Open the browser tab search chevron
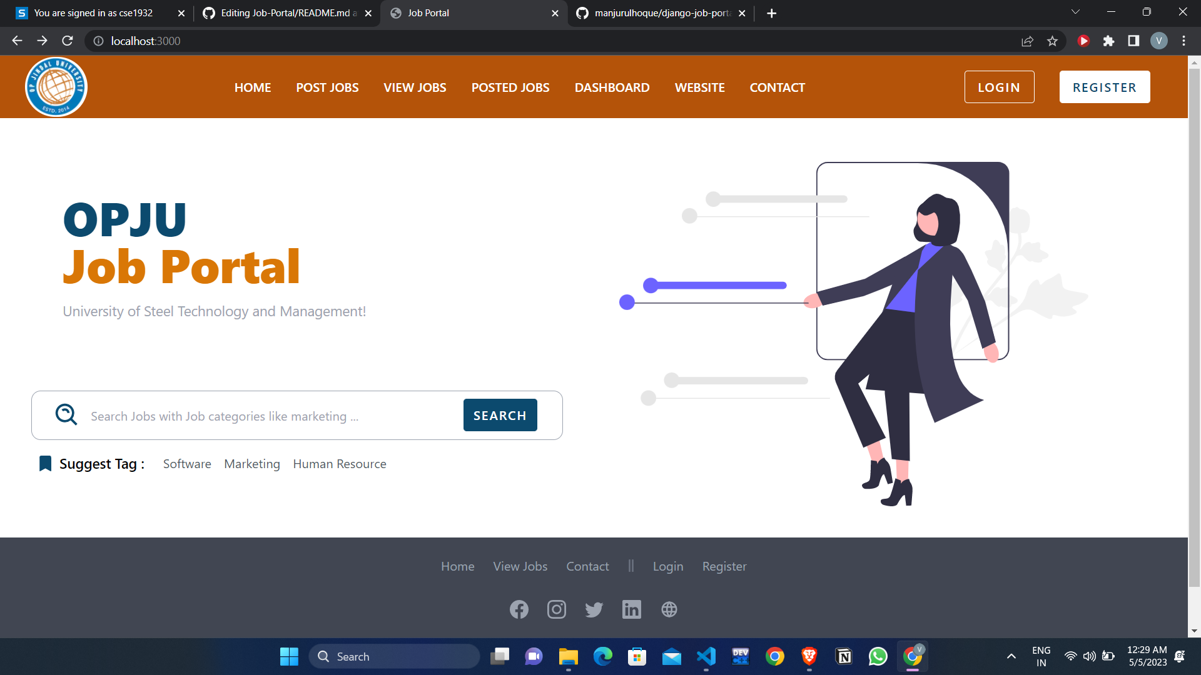The width and height of the screenshot is (1201, 675). tap(1075, 11)
